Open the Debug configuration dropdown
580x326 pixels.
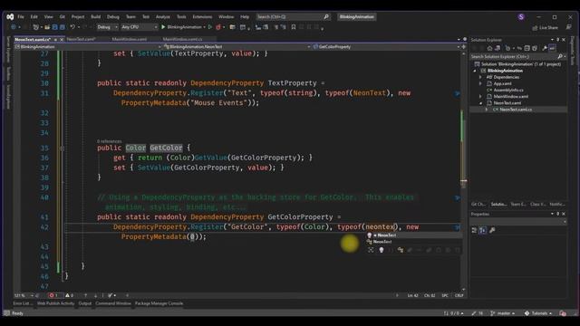107,27
